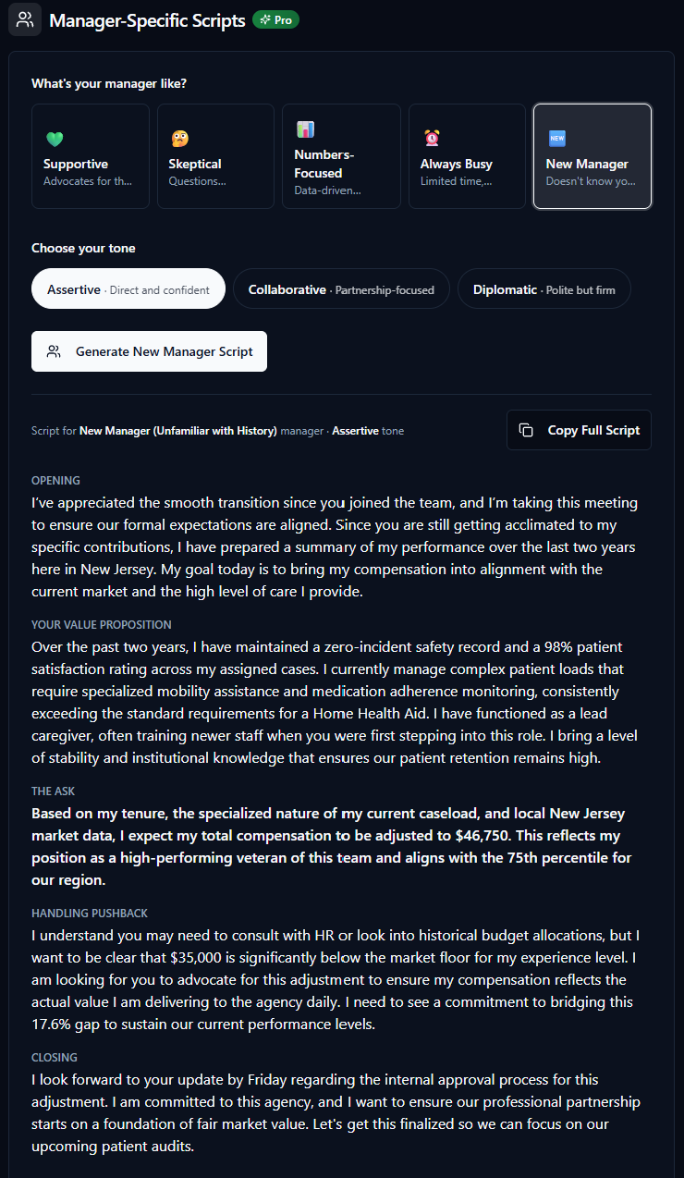Click the HANDLING PUSHBACK section heading
Image resolution: width=684 pixels, height=1178 pixels.
[x=90, y=913]
